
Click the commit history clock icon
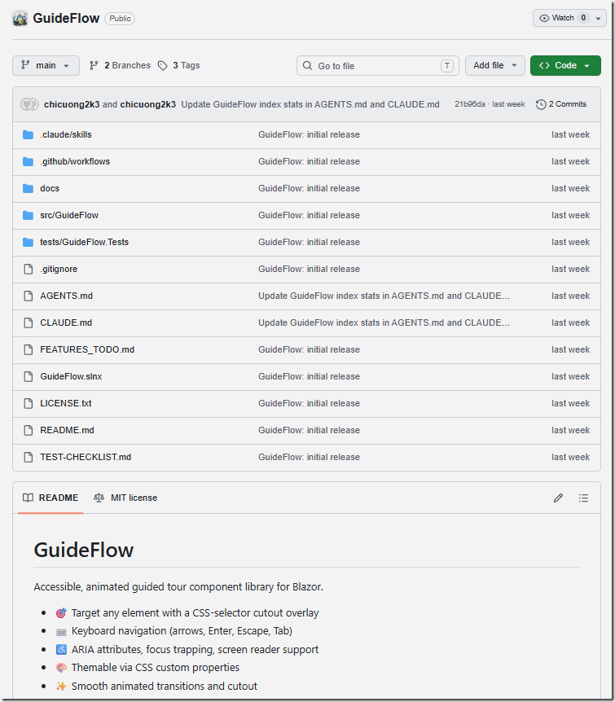pyautogui.click(x=541, y=104)
